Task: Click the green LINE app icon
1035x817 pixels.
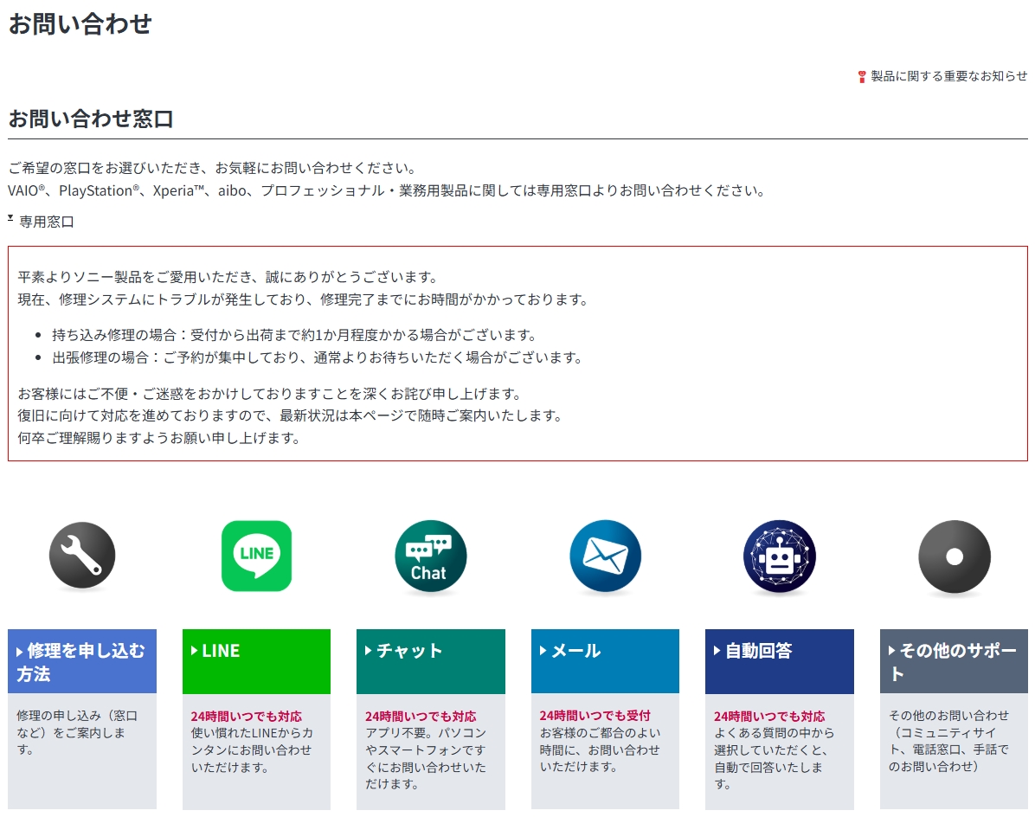Action: tap(256, 556)
